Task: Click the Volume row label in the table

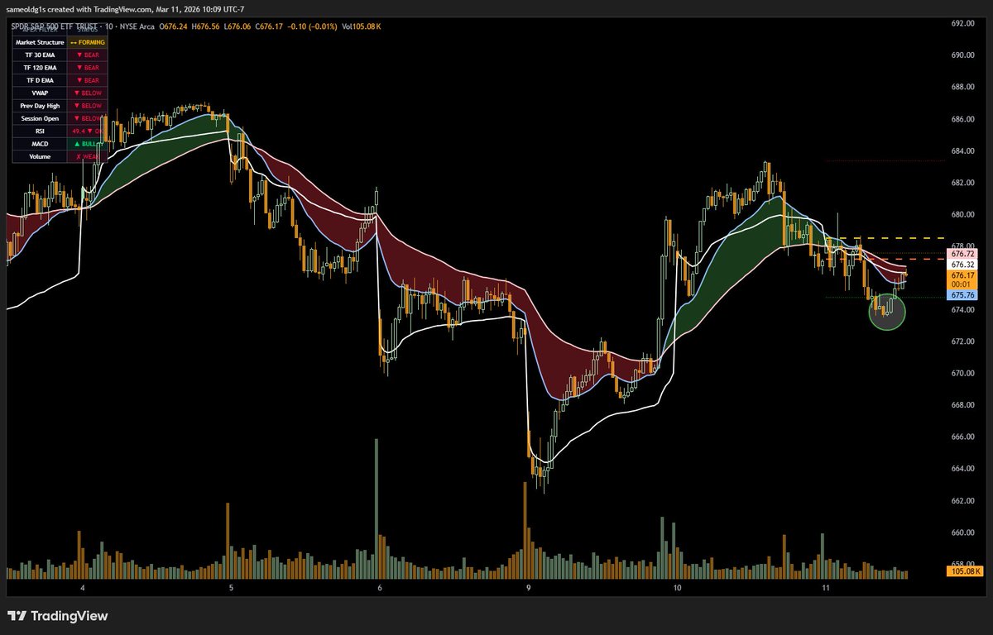Action: tap(40, 156)
